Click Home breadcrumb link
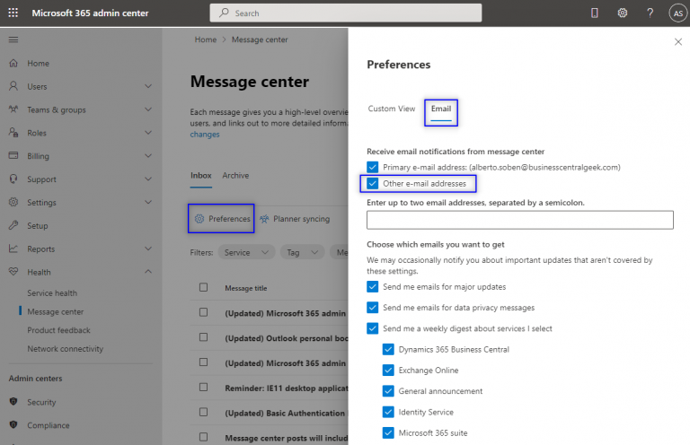Image resolution: width=690 pixels, height=445 pixels. (x=206, y=39)
